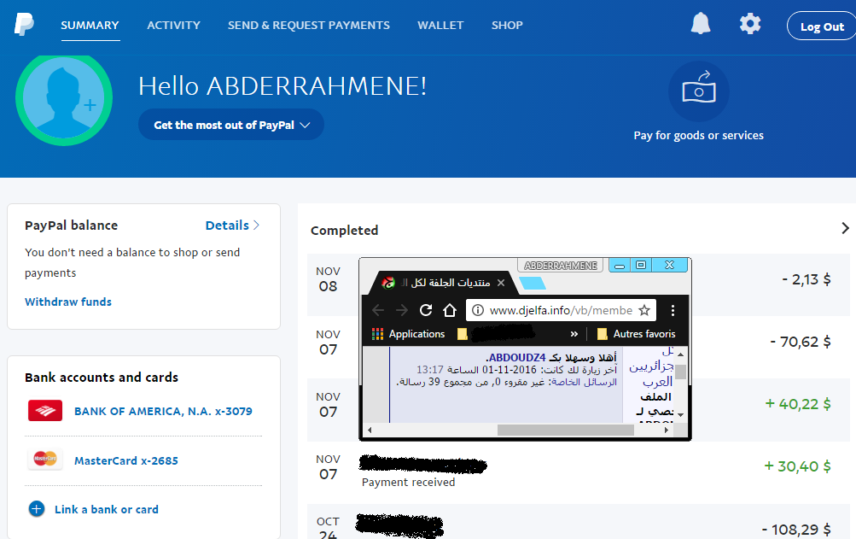Image resolution: width=856 pixels, height=539 pixels.
Task: Click Link a bank or card
Action: pos(107,509)
